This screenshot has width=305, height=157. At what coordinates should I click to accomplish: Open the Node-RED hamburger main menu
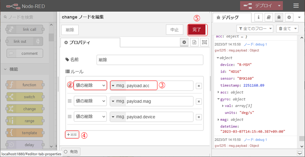[x=296, y=6]
